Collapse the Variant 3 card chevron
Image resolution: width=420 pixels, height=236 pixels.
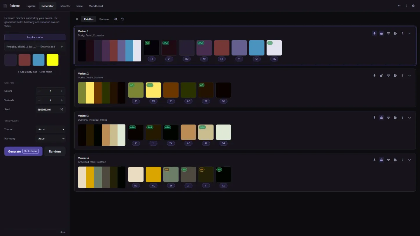click(x=409, y=118)
